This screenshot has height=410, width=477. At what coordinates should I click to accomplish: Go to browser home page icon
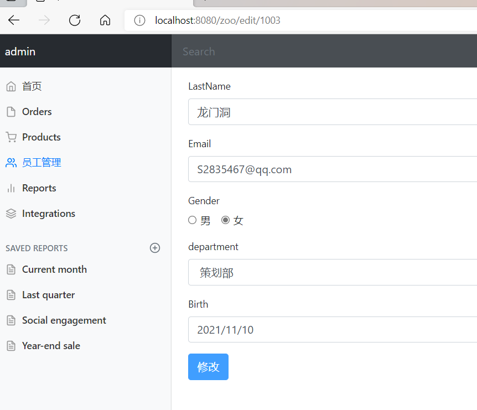coord(105,20)
